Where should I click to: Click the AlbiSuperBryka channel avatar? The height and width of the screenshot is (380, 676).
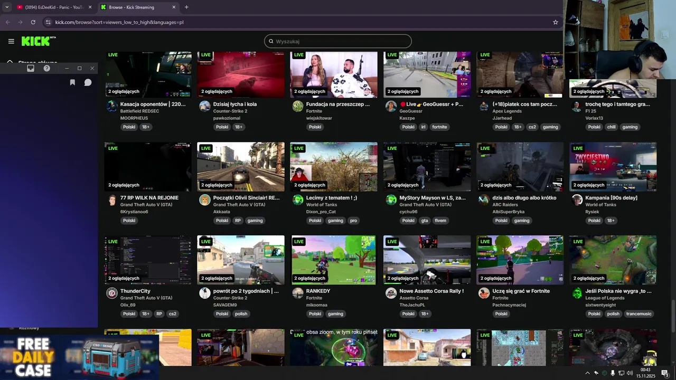point(484,200)
